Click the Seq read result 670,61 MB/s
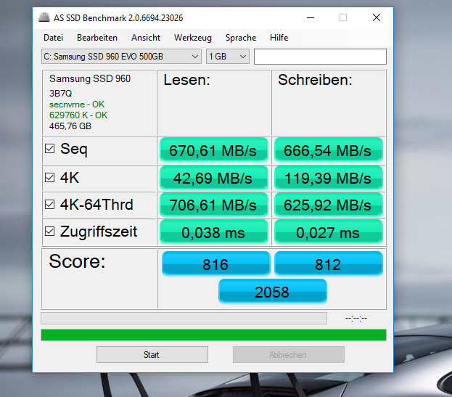The height and width of the screenshot is (397, 452). click(x=214, y=150)
